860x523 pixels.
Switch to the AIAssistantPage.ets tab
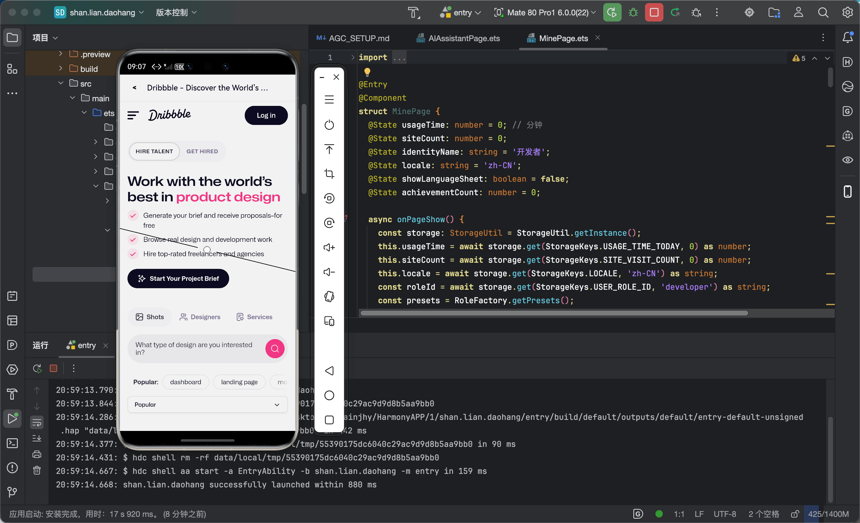(x=458, y=38)
